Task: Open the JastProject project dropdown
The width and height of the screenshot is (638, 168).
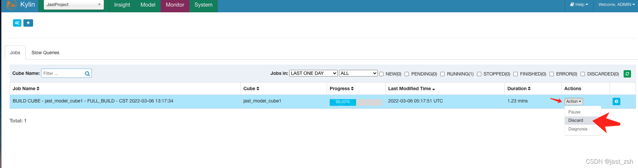Action: tap(74, 5)
